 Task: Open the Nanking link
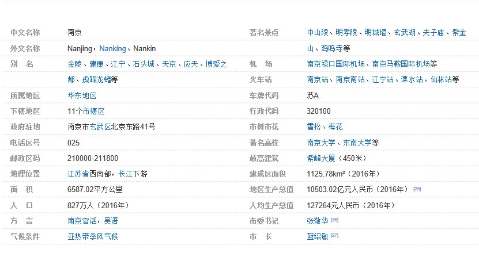pos(113,48)
